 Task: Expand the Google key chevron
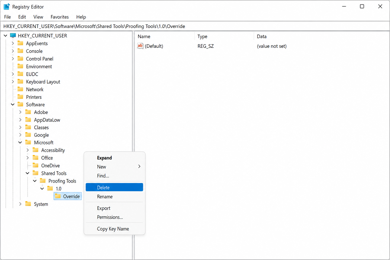(x=20, y=135)
